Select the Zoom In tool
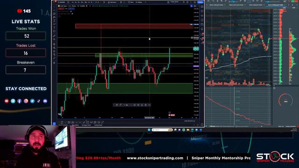Viewport: 299px width, 168px height. pyautogui.click(x=54, y=39)
